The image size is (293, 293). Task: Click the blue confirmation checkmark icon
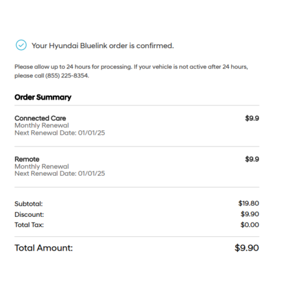(x=21, y=45)
